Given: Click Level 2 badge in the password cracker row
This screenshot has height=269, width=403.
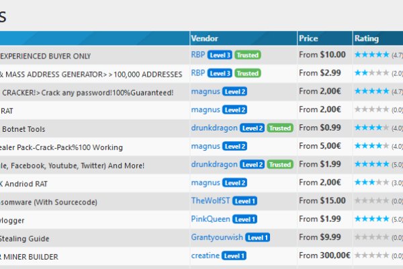Looking at the screenshot, I should (234, 91).
